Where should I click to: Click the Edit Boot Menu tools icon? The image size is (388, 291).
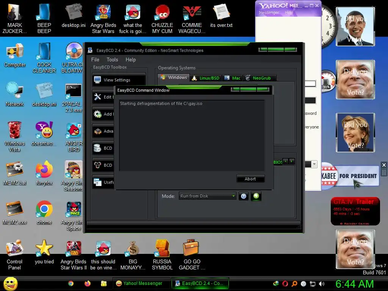pyautogui.click(x=97, y=97)
